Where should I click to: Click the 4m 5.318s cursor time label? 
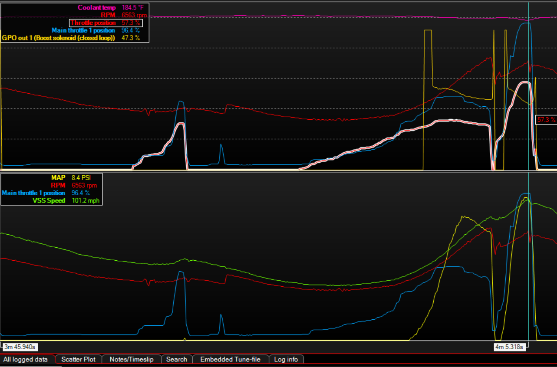coord(510,347)
